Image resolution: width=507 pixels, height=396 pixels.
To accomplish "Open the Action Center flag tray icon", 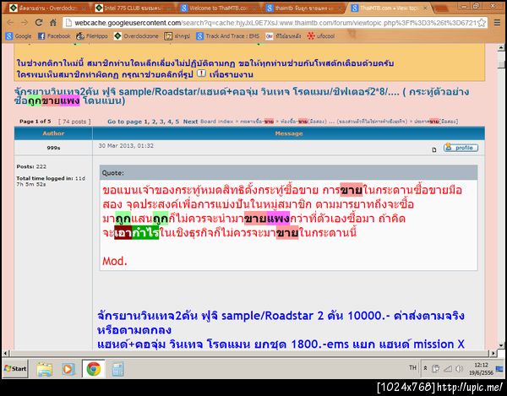I will (435, 368).
